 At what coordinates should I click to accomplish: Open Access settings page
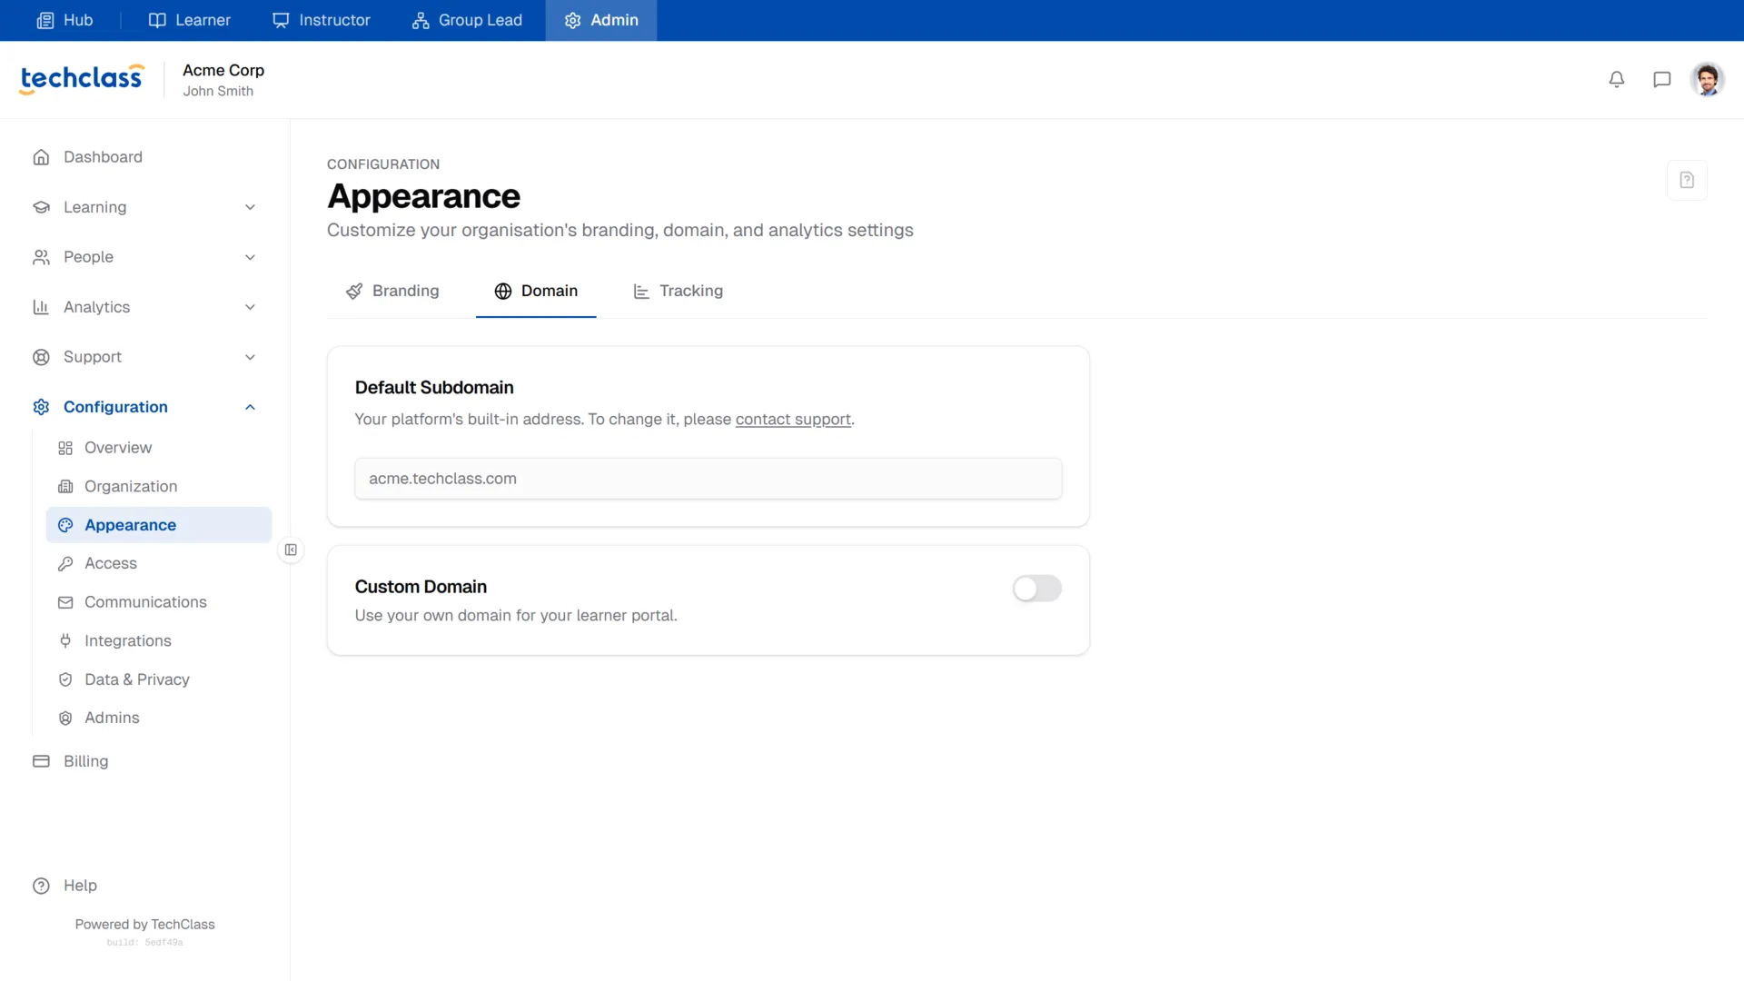click(x=159, y=564)
